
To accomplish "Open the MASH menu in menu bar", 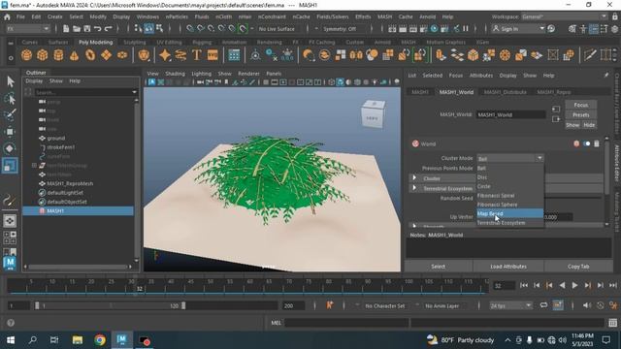I will [x=384, y=16].
